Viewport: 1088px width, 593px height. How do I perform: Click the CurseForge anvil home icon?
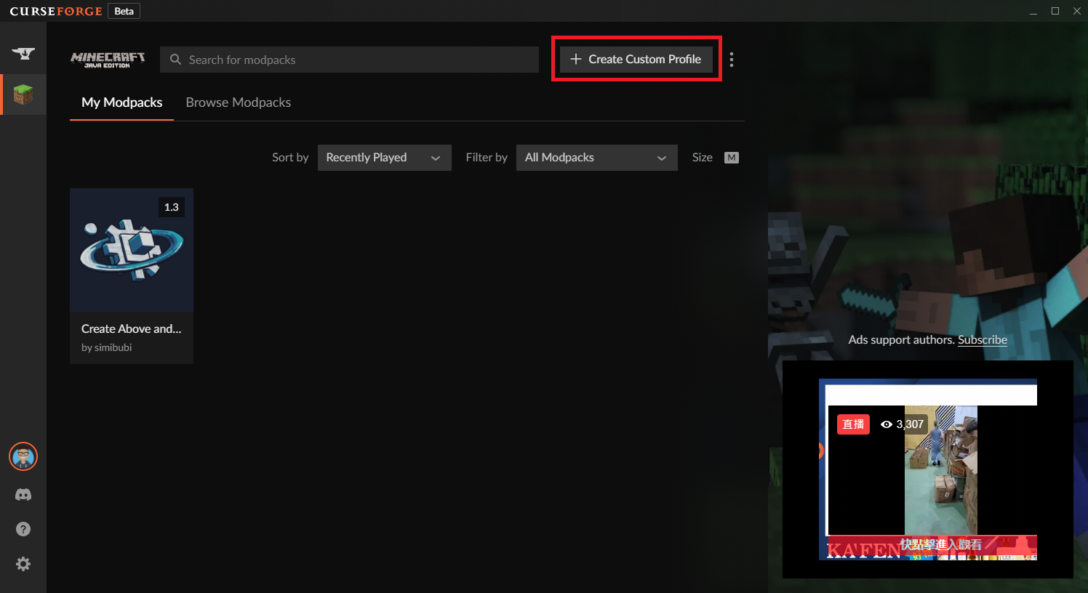pos(23,53)
